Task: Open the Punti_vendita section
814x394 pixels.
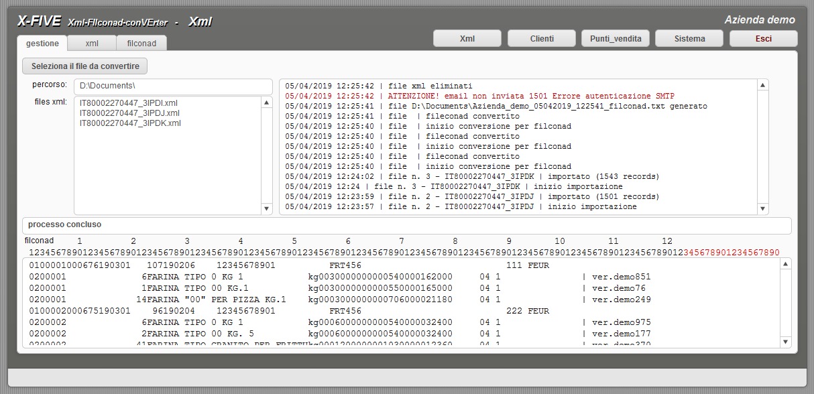Action: point(616,38)
